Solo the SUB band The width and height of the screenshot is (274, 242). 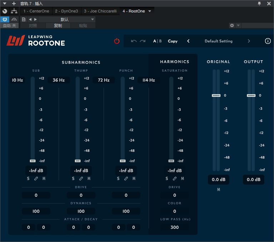pyautogui.click(x=28, y=179)
